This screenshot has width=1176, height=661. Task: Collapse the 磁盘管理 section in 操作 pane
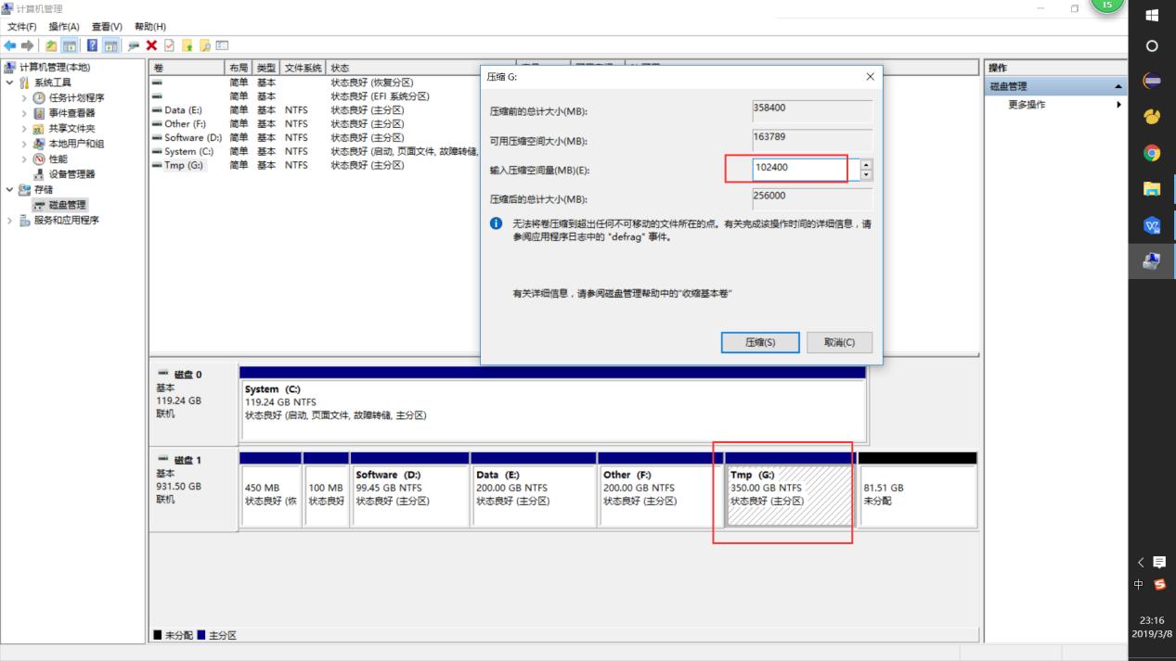[1118, 85]
